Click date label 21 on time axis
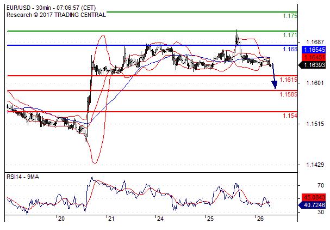 [x=111, y=219]
